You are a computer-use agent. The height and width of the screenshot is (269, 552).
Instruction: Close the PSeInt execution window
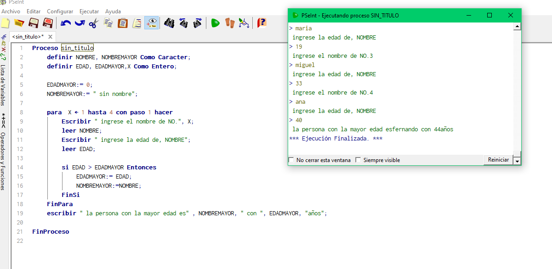[x=511, y=15]
